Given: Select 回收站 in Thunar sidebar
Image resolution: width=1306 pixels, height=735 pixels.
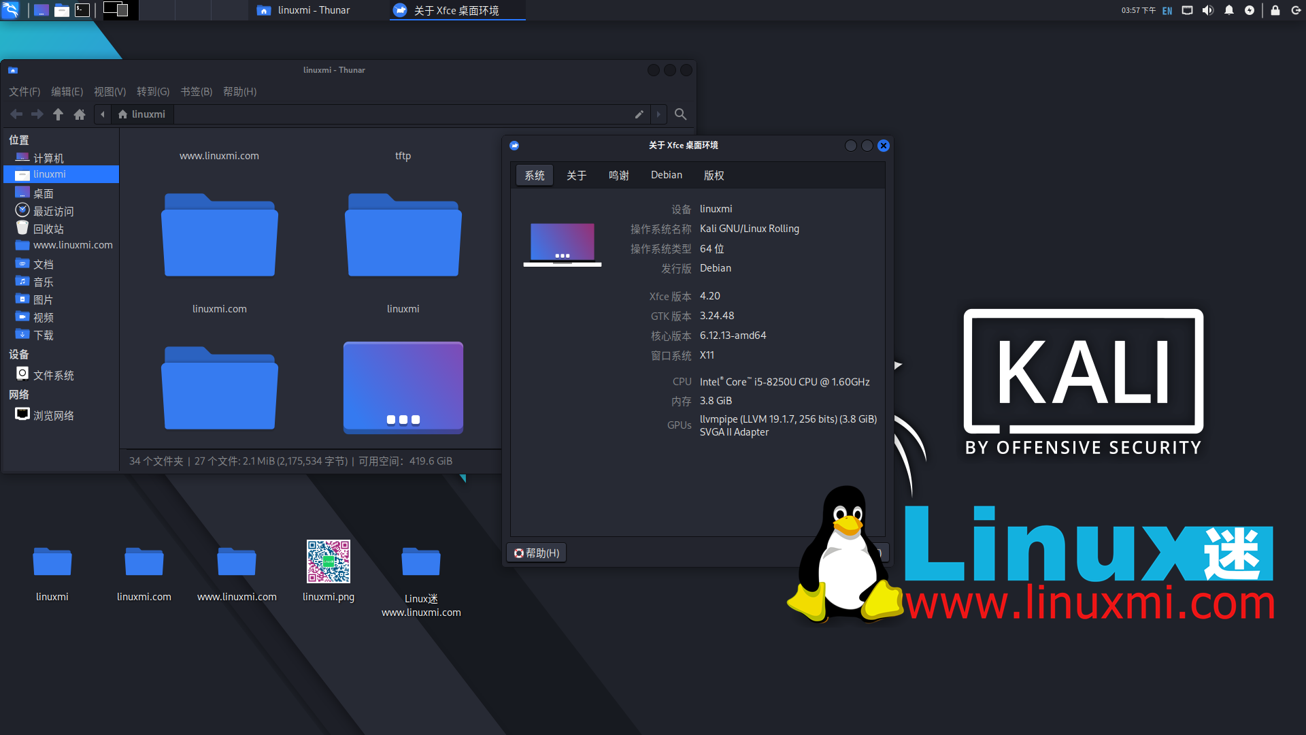Looking at the screenshot, I should point(61,229).
